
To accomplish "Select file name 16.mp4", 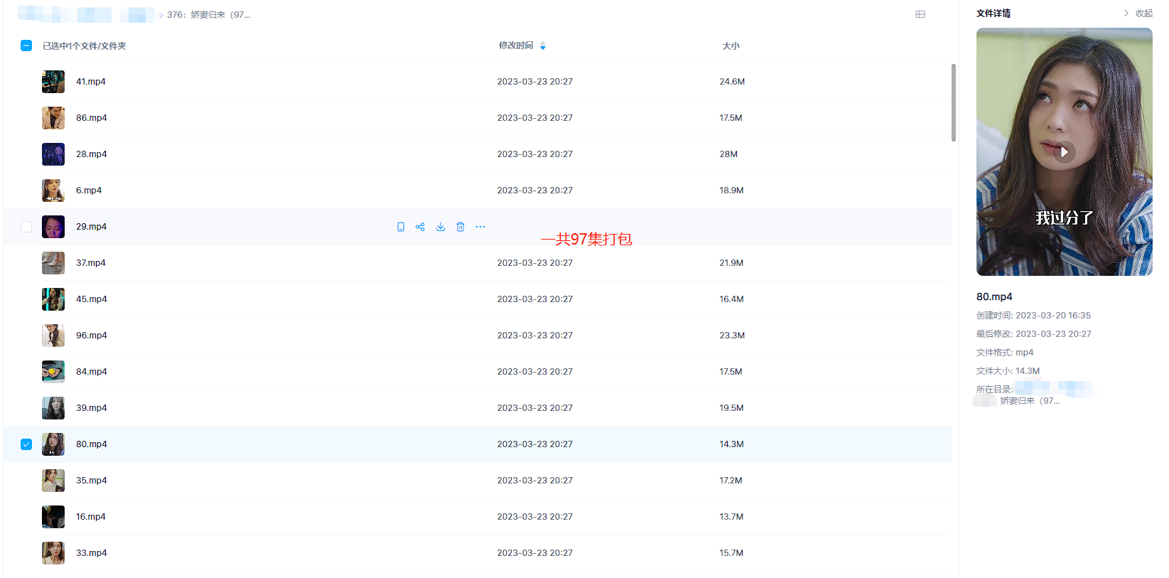I will tap(91, 517).
